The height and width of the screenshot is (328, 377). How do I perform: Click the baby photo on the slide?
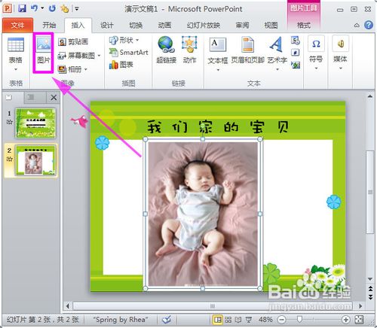203,214
